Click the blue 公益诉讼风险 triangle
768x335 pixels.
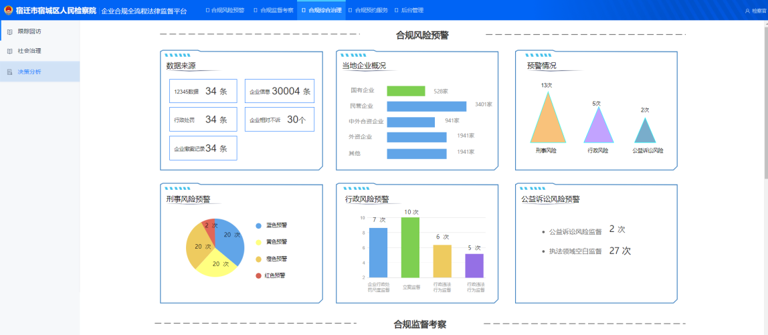click(x=645, y=132)
